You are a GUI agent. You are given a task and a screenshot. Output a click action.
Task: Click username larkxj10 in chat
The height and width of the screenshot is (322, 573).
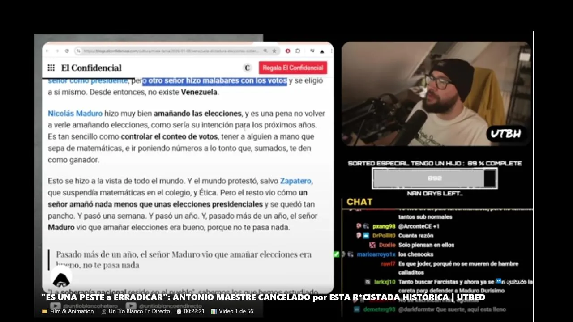tap(385, 282)
